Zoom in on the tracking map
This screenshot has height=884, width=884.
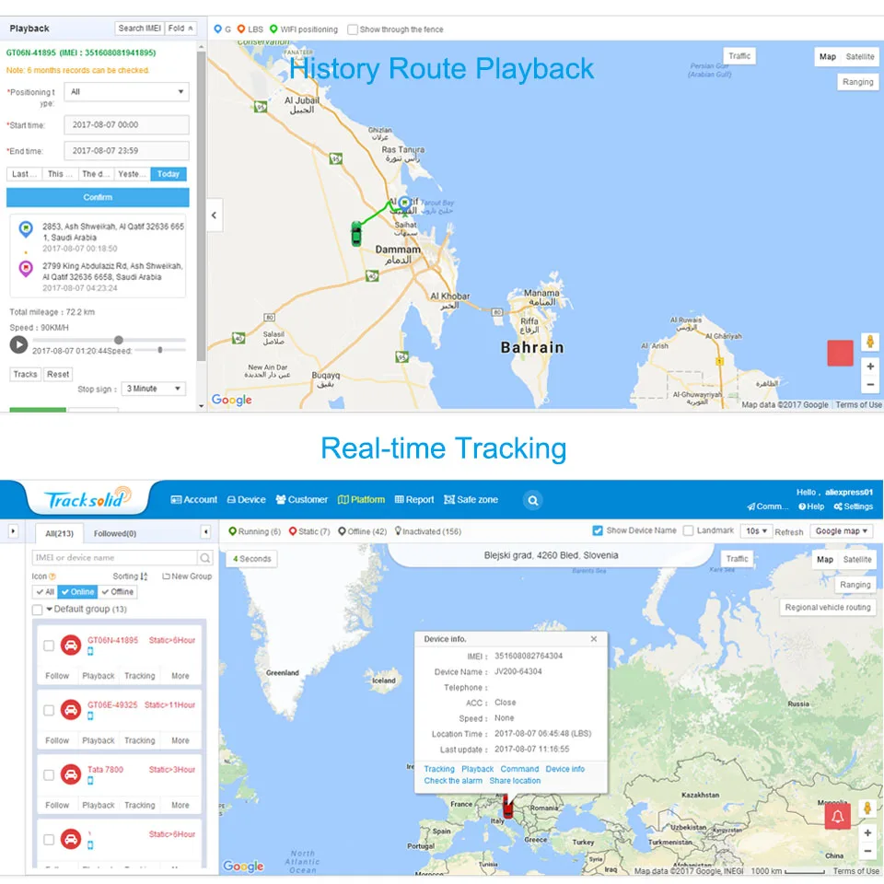pos(867,832)
